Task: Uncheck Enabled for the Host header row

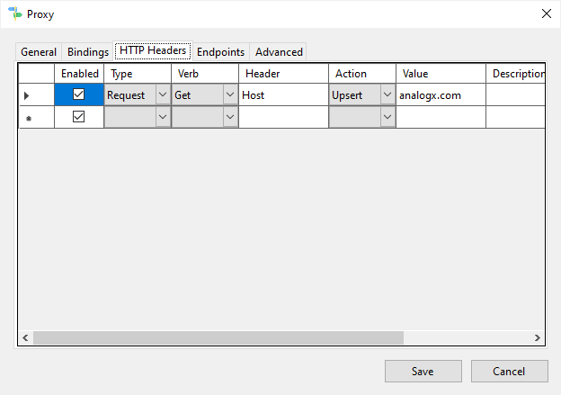Action: point(79,94)
